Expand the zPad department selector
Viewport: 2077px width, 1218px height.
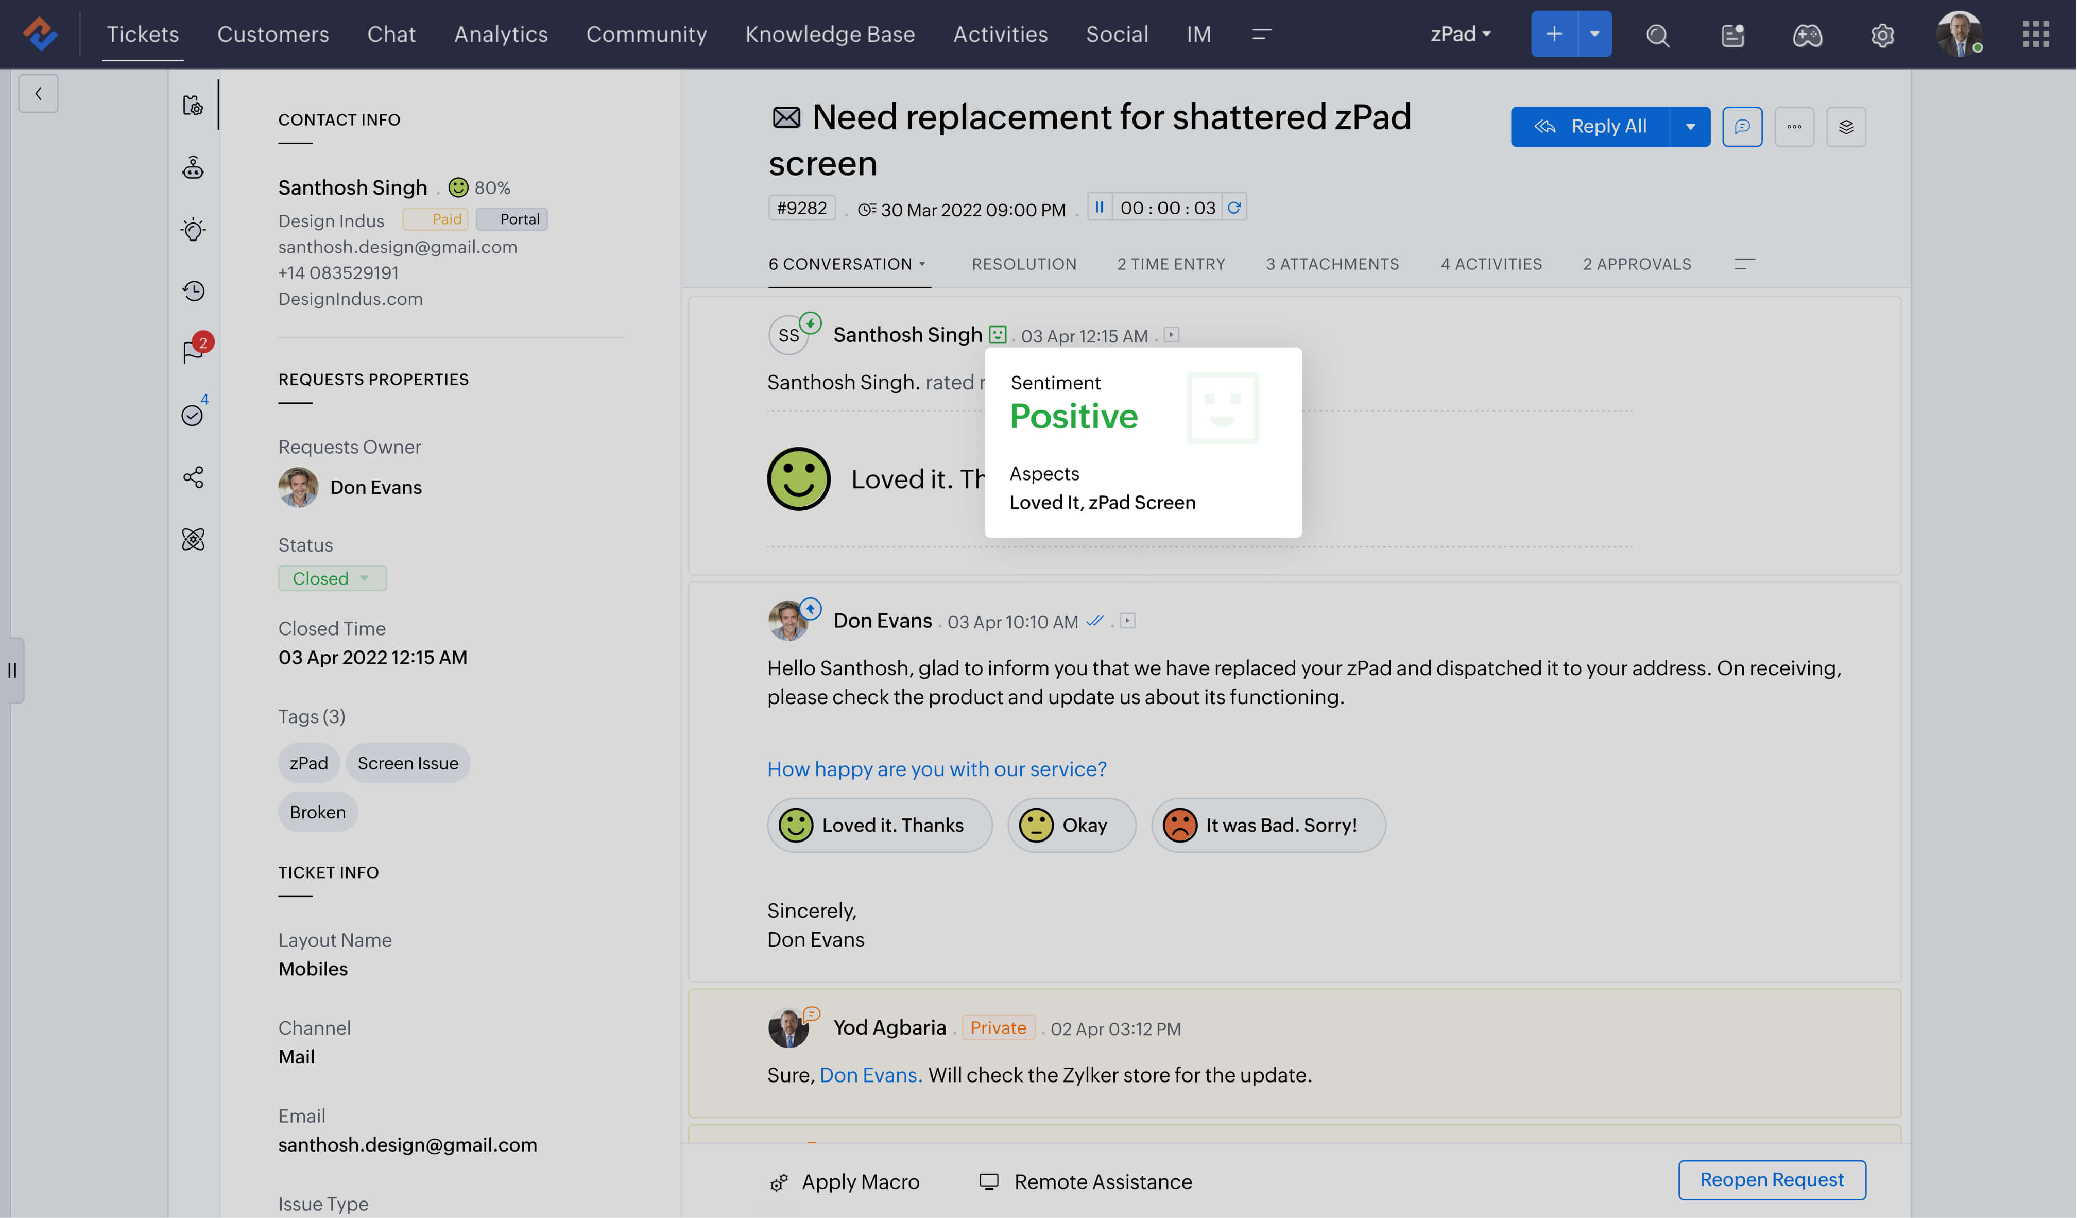[x=1461, y=34]
